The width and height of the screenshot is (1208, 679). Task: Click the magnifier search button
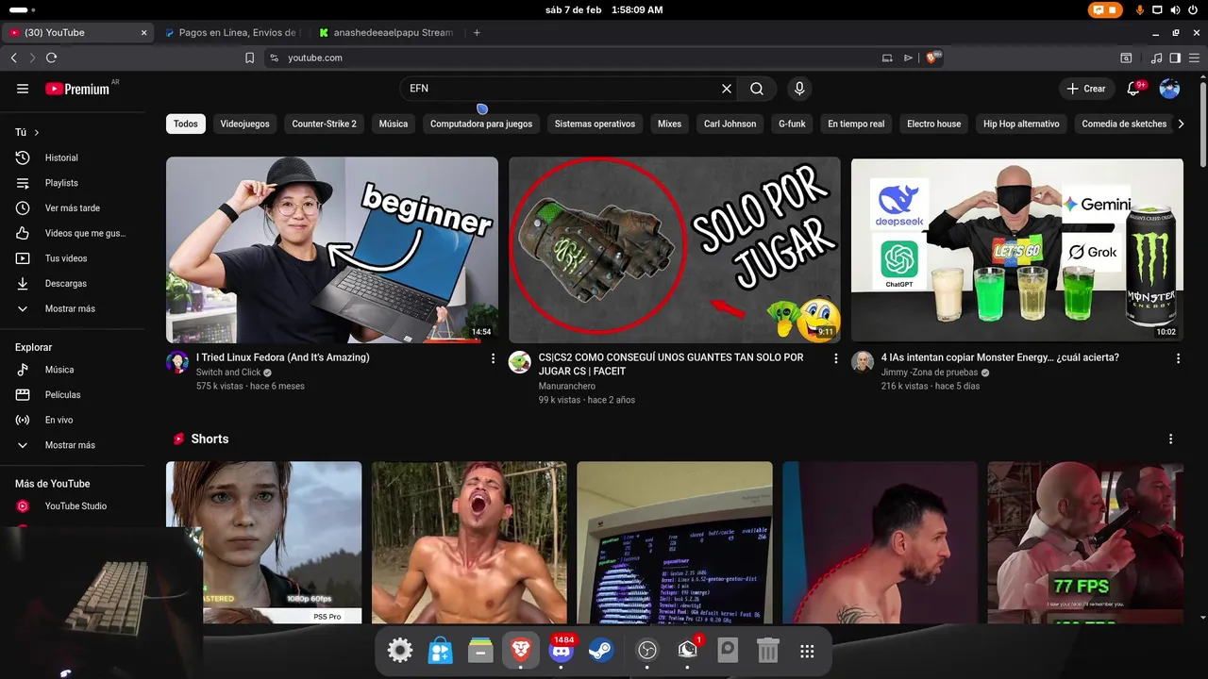pos(757,89)
